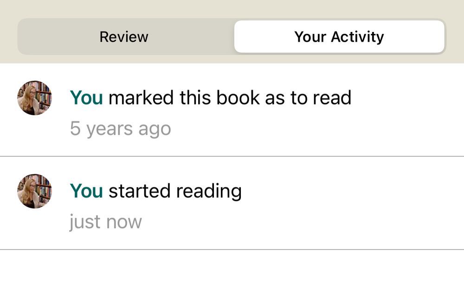The image size is (464, 293).
Task: Click the bookshelf-background profile thumbnail at top
Action: click(x=34, y=98)
